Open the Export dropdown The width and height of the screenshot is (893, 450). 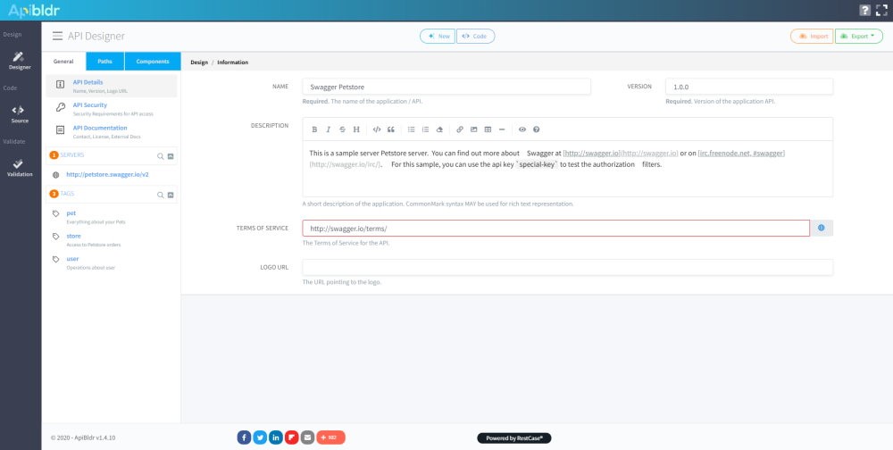(x=859, y=36)
